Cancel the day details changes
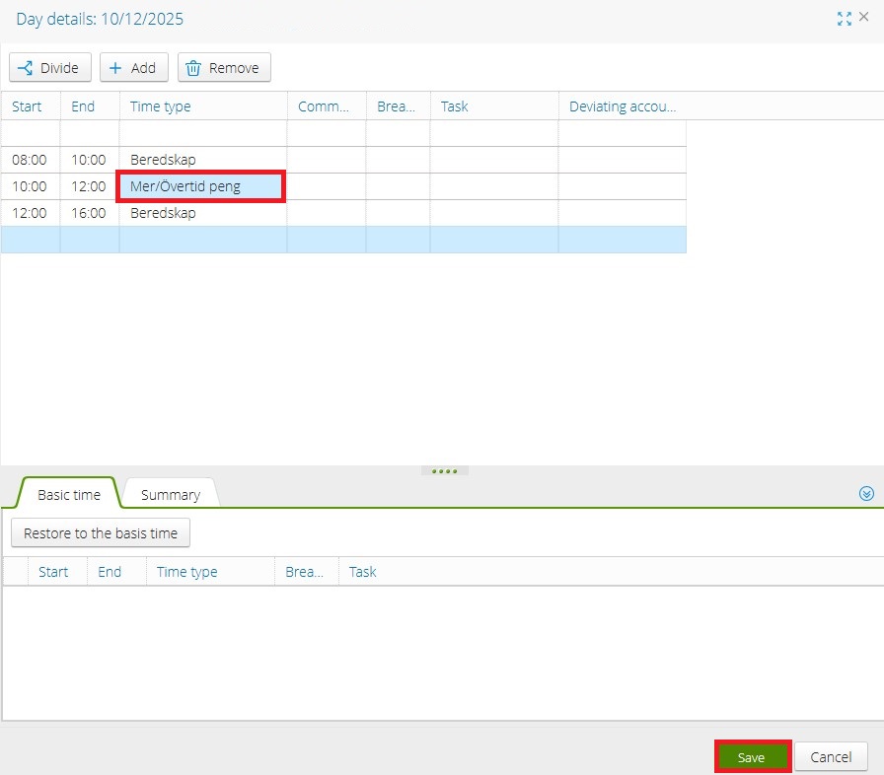 pyautogui.click(x=830, y=757)
